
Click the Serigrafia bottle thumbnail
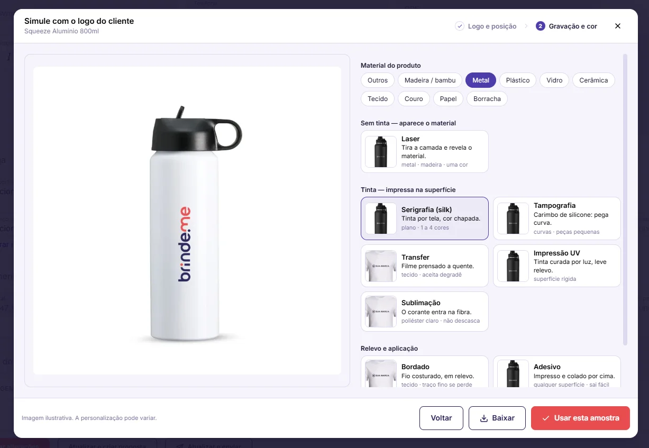coord(381,218)
